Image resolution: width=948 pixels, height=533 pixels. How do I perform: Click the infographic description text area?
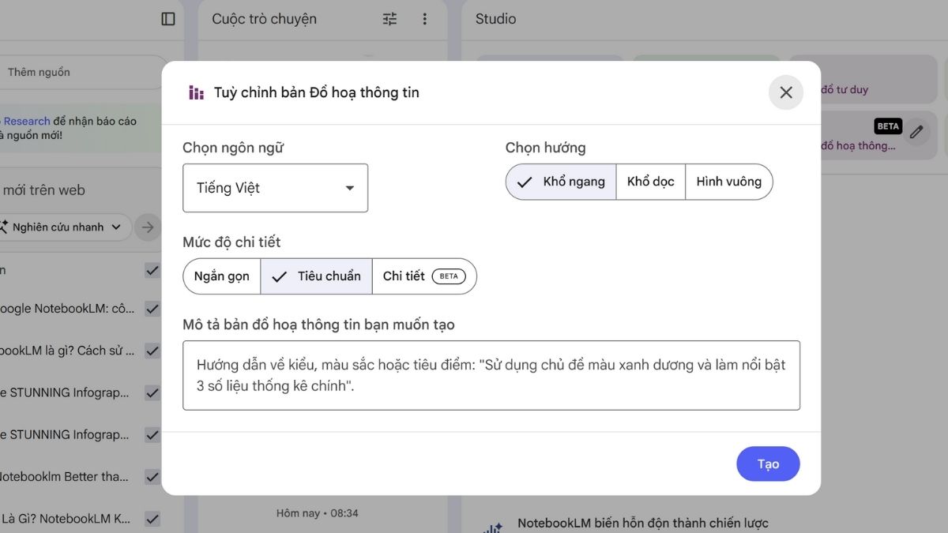491,375
